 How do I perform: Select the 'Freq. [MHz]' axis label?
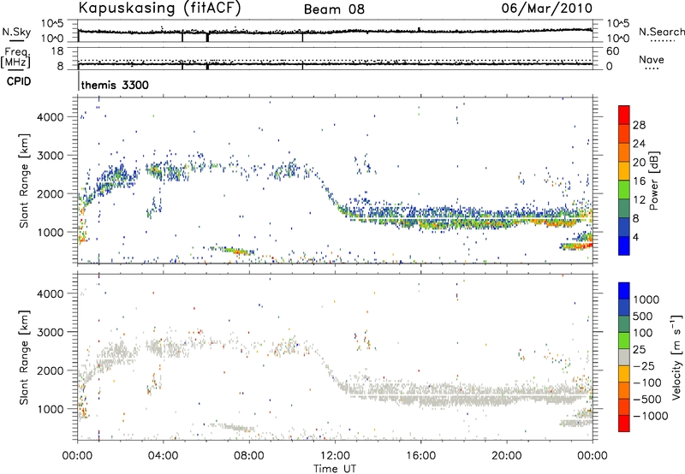click(x=16, y=58)
